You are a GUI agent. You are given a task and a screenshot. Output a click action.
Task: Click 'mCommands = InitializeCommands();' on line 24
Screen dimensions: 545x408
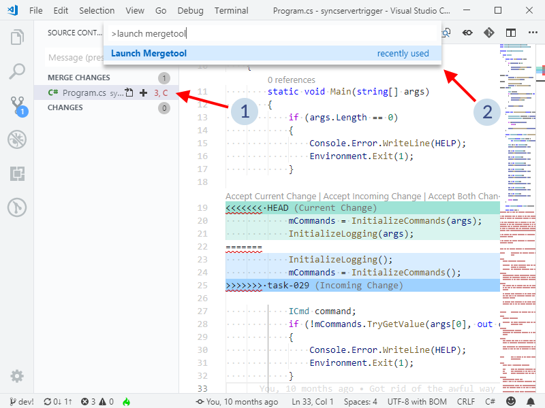pos(375,273)
